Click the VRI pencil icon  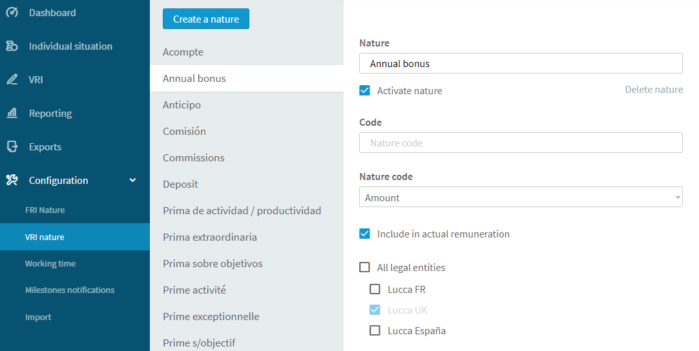click(x=12, y=80)
